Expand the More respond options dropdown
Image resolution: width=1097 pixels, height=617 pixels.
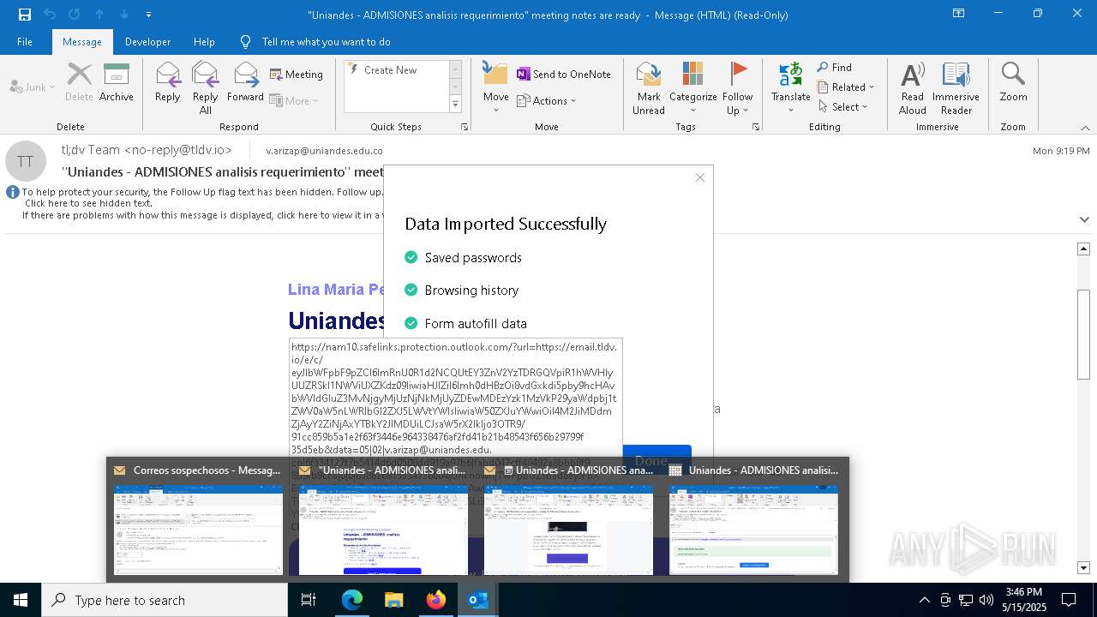pos(294,101)
